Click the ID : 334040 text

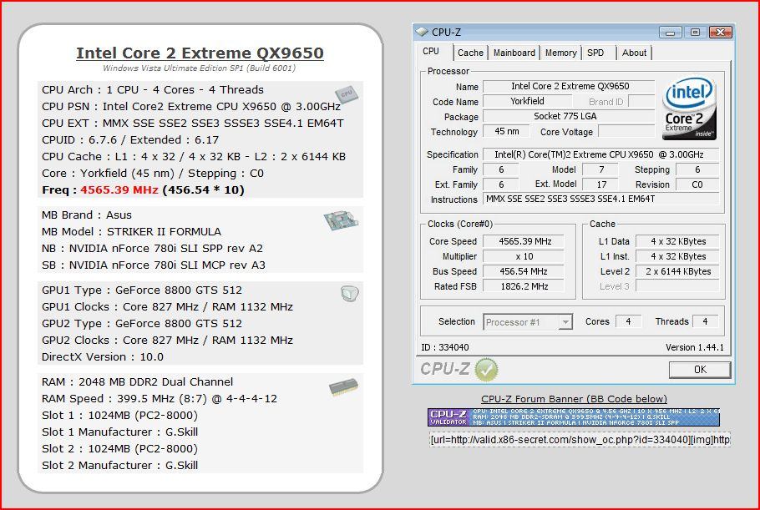tap(445, 347)
